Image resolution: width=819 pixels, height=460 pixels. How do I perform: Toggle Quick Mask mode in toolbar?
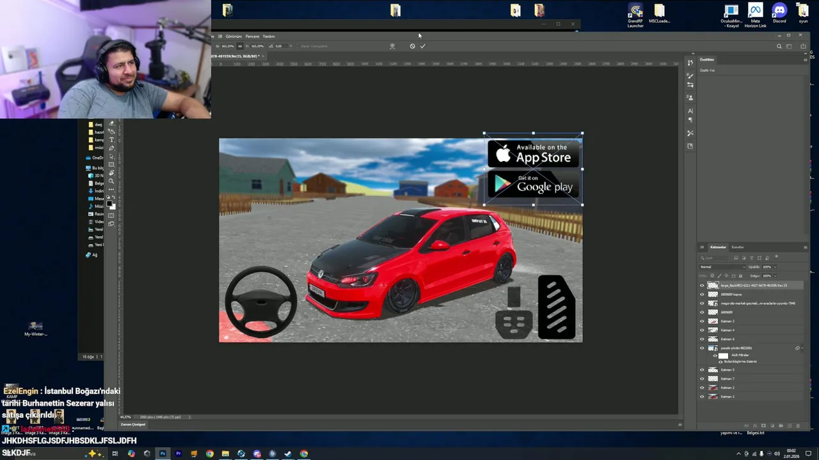111,215
